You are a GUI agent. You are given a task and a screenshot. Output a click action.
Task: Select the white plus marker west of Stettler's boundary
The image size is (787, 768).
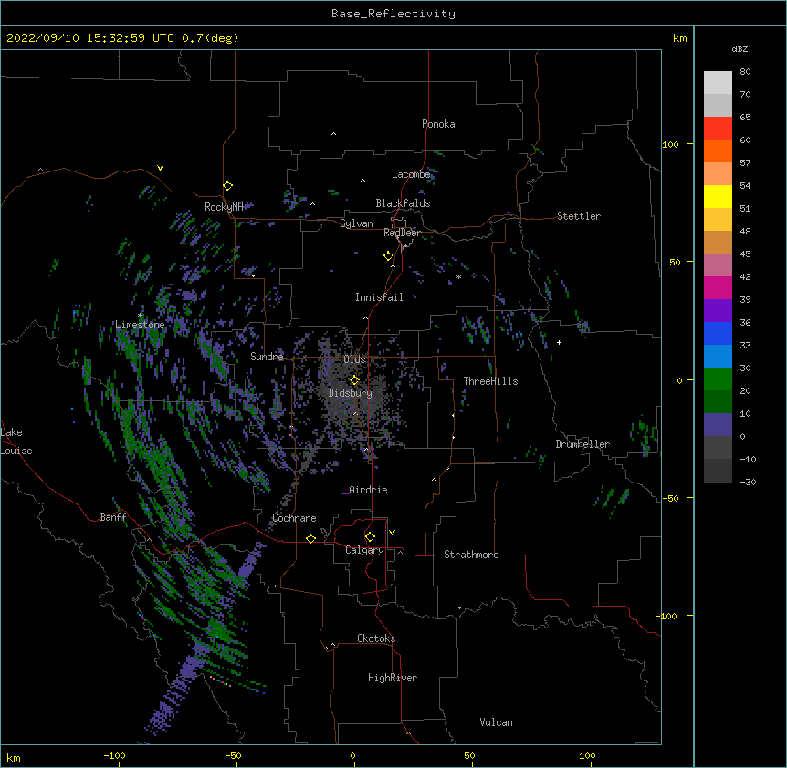coord(559,342)
